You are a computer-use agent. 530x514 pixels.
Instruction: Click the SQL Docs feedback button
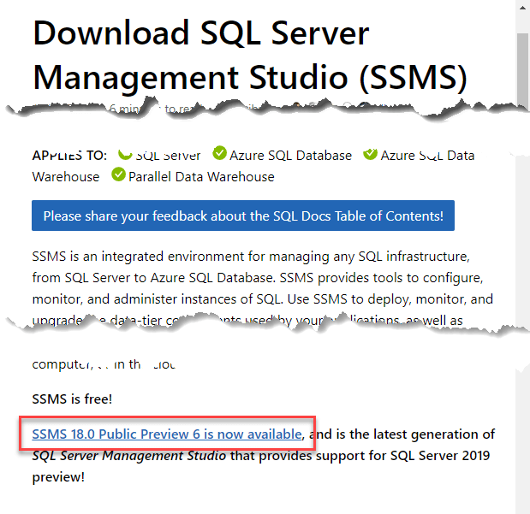tap(243, 216)
